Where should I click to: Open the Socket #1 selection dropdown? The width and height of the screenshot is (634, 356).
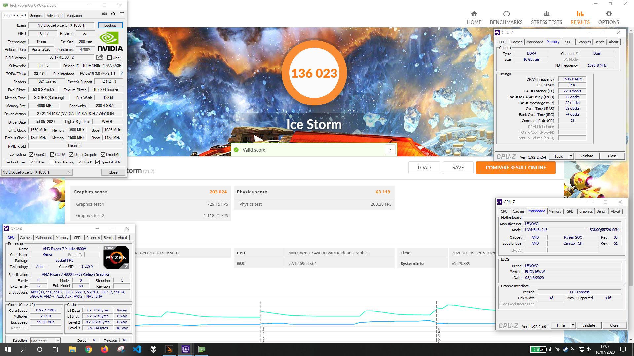point(45,341)
